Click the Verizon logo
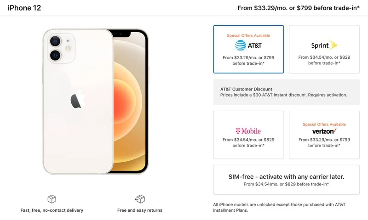The image size is (368, 220). pyautogui.click(x=324, y=131)
